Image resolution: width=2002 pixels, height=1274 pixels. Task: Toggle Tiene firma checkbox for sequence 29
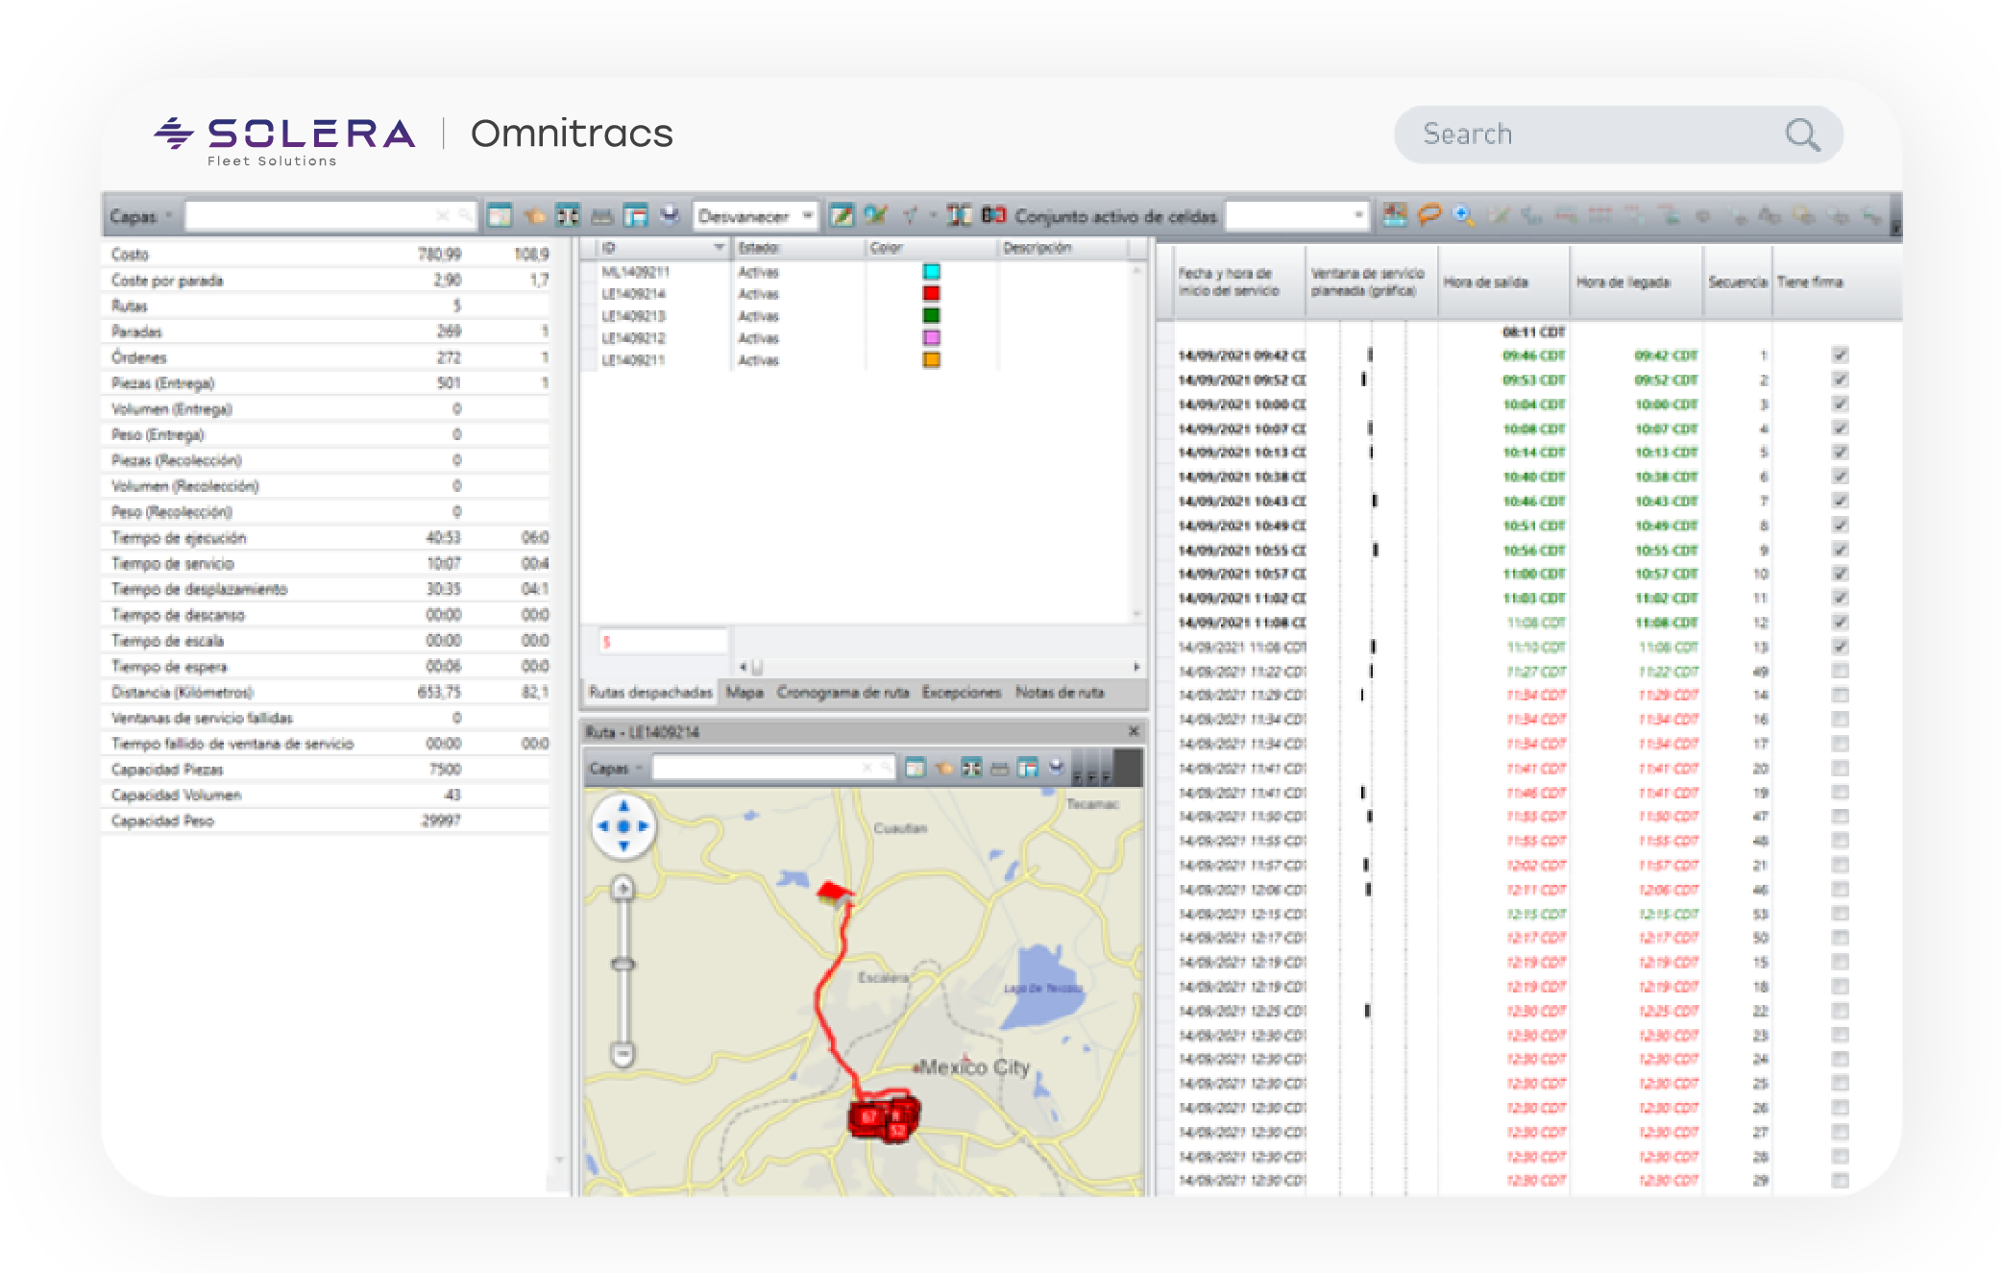[1840, 1181]
